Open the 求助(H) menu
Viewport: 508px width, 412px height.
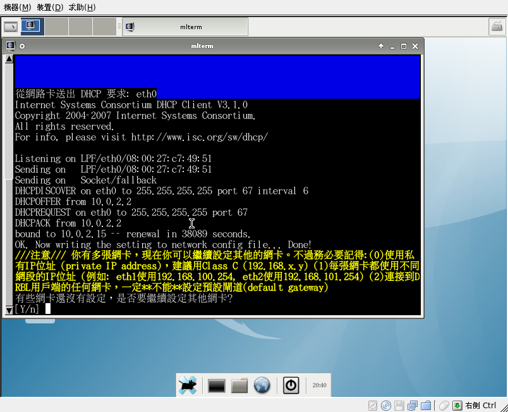click(82, 7)
